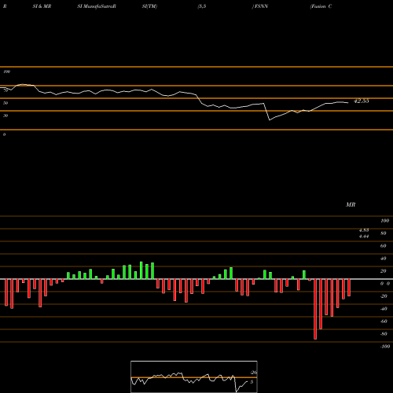Click the '4.83' value beside MR scale
This screenshot has height=393, width=393.
coord(364,230)
